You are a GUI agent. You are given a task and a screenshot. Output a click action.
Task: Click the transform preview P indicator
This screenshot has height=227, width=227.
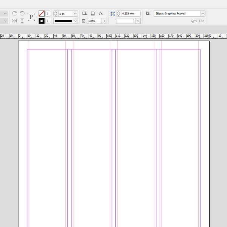click(x=31, y=17)
